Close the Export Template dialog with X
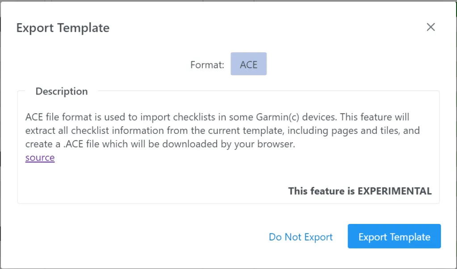Image resolution: width=457 pixels, height=269 pixels. click(431, 27)
